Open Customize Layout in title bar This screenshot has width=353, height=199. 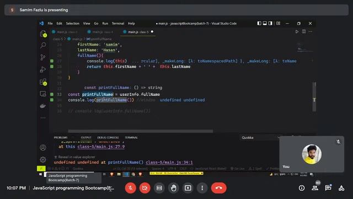[278, 23]
